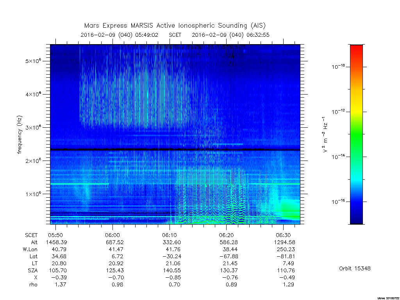Click the black horizontal line near 2.3 MHz

(x=175, y=150)
